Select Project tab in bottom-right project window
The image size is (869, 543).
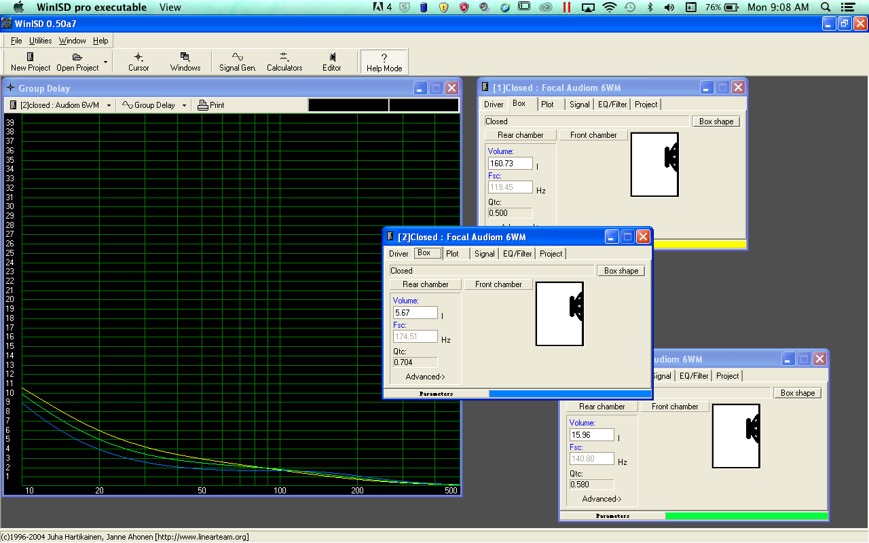tap(728, 376)
